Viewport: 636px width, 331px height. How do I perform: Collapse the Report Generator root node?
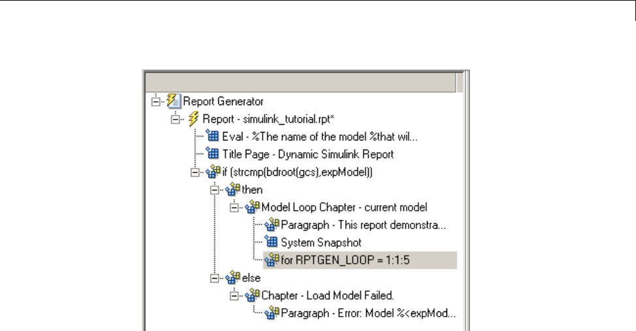(156, 101)
